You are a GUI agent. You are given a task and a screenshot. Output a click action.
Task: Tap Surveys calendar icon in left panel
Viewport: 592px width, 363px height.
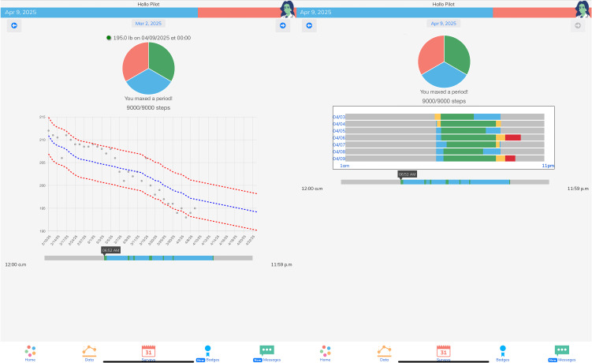point(148,351)
